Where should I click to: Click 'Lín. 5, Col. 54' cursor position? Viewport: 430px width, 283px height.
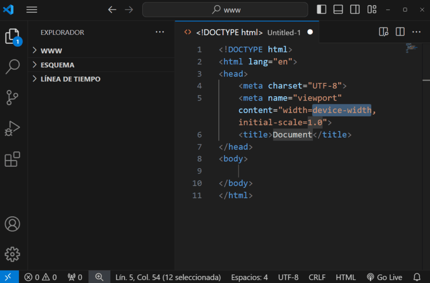168,277
